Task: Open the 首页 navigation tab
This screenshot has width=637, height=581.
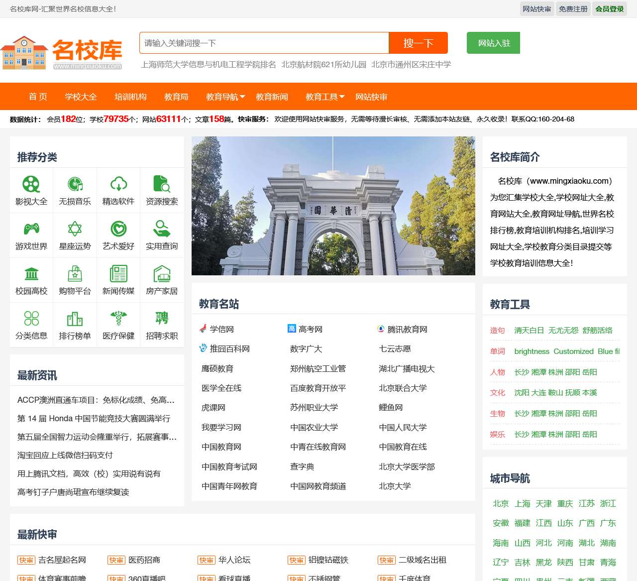Action: click(38, 97)
